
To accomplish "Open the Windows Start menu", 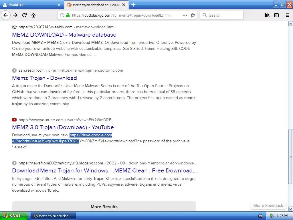I will [x=14, y=216].
